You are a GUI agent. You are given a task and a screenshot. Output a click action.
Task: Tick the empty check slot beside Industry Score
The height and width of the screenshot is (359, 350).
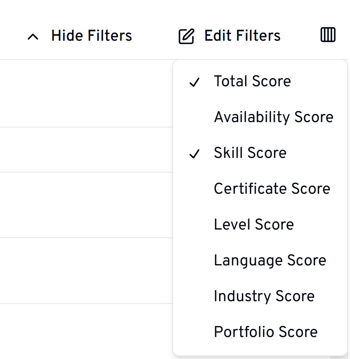click(x=195, y=296)
